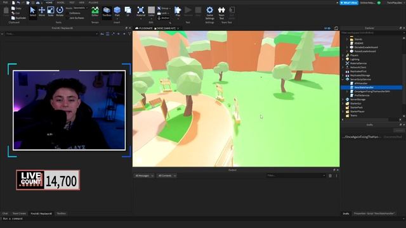Click Duplicate in Clipboard group
The image size is (406, 228).
(x=18, y=18)
